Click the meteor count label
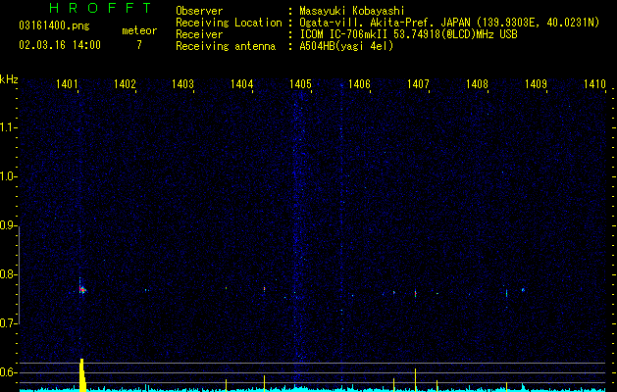The height and width of the screenshot is (392, 617). coord(139,30)
